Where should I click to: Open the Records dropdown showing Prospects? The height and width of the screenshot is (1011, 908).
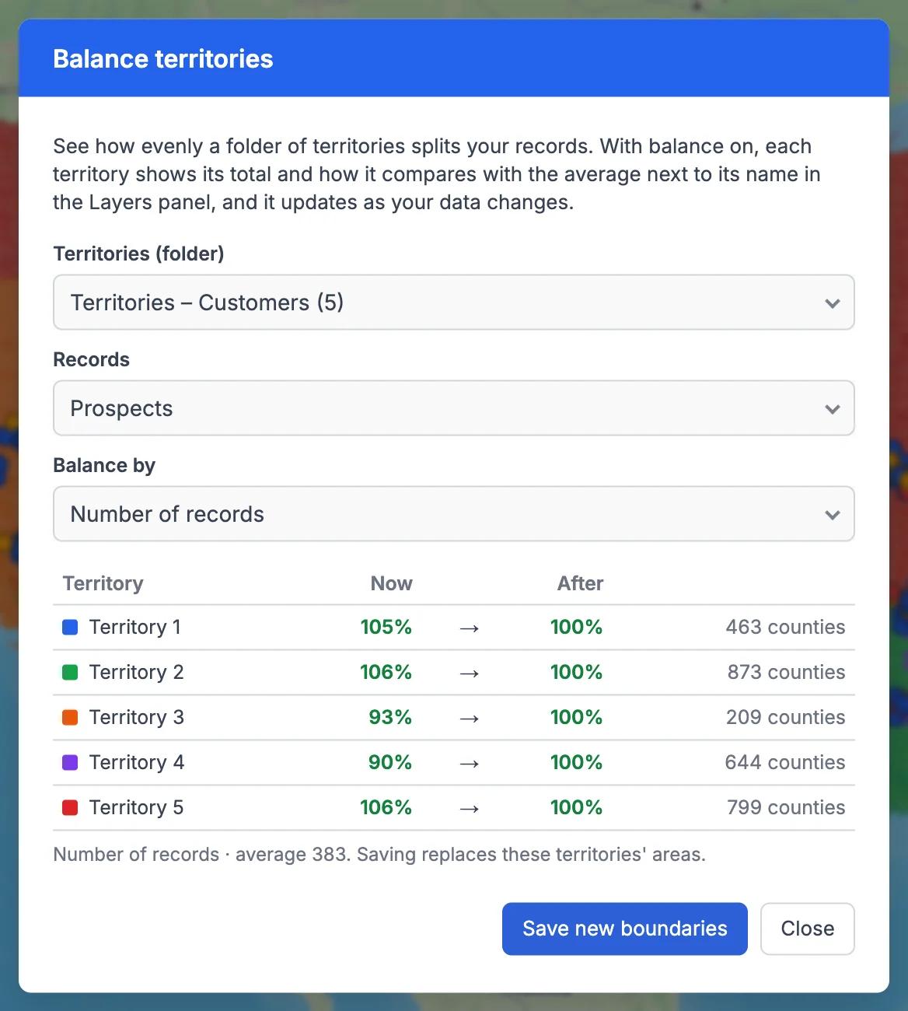point(454,408)
